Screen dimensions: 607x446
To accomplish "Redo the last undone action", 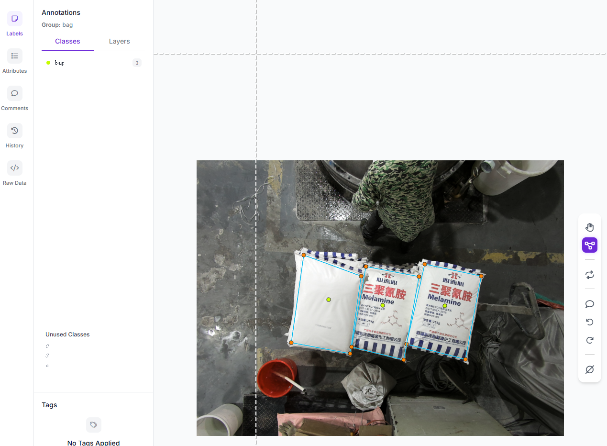I will coord(590,340).
